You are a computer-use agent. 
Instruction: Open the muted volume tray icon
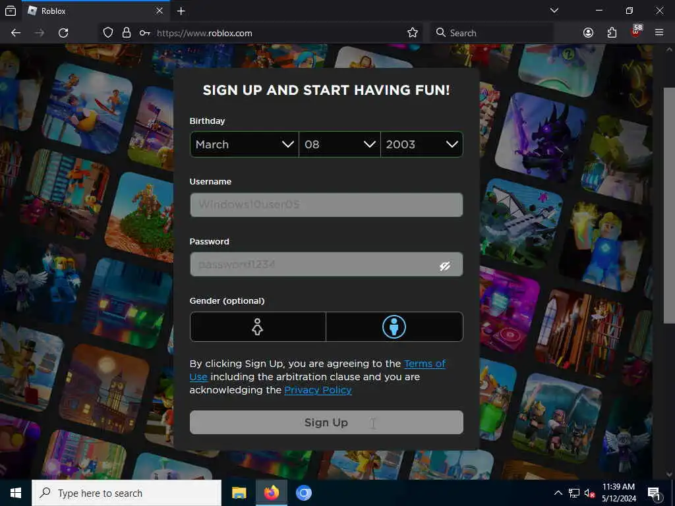[589, 493]
